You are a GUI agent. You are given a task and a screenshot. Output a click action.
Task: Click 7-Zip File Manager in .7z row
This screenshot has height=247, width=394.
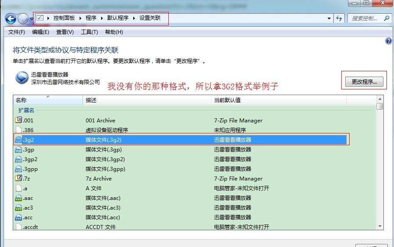click(x=238, y=179)
